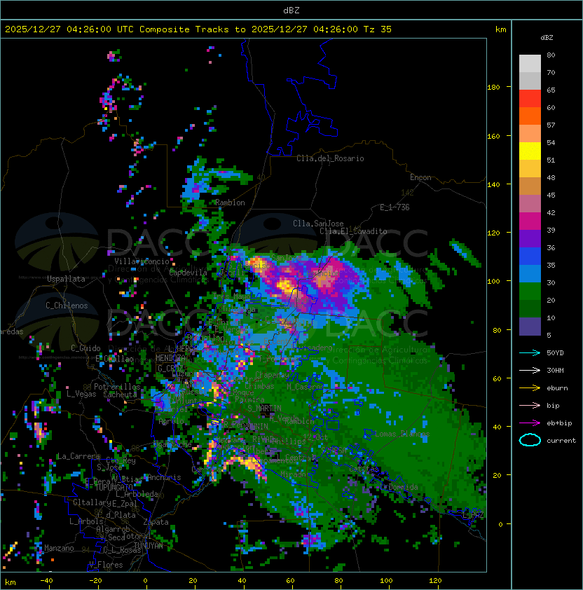Select the purple 39 dBZ legend color
Screen dimensions: 583x590
(530, 238)
